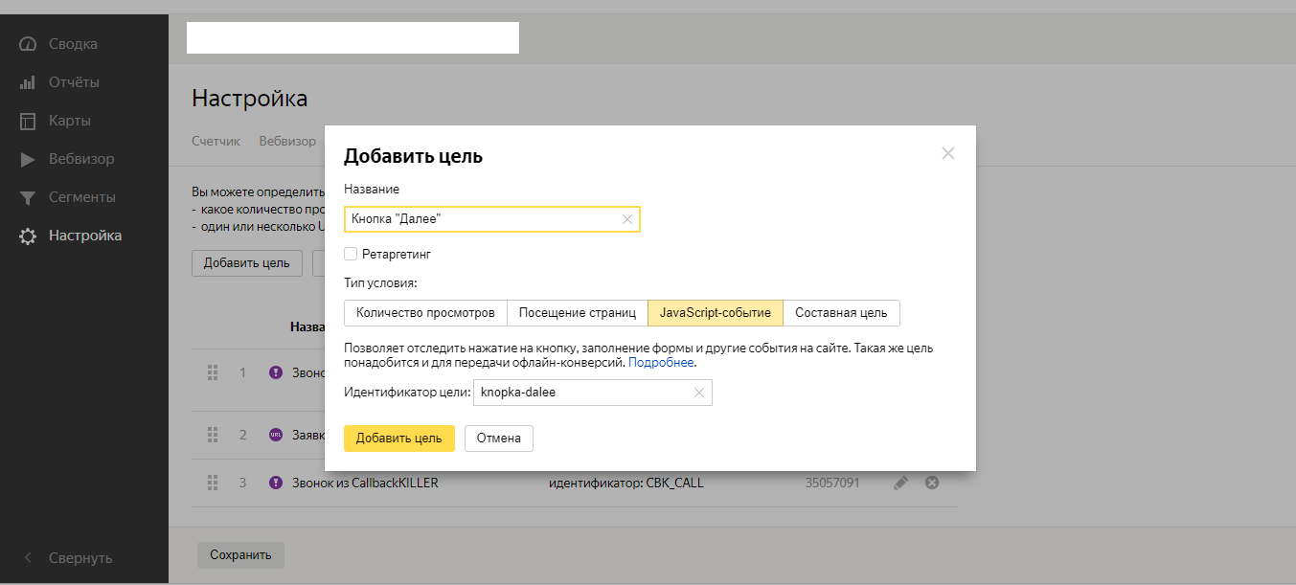Edit the Звонок из CallbackKILLER goal
Screen dimensions: 1296x585
point(900,484)
